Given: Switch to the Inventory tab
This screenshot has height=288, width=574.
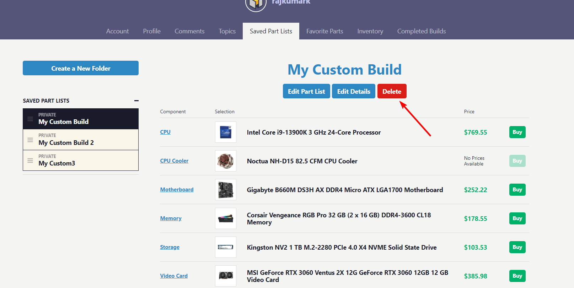Looking at the screenshot, I should (x=370, y=31).
